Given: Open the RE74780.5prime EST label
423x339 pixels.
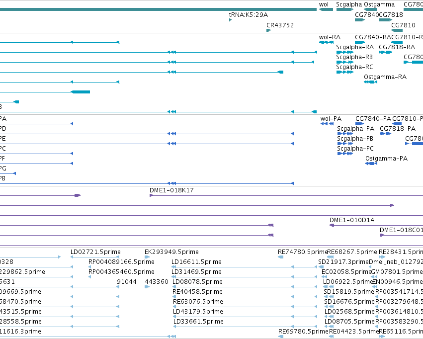Looking at the screenshot, I should click(x=302, y=252).
